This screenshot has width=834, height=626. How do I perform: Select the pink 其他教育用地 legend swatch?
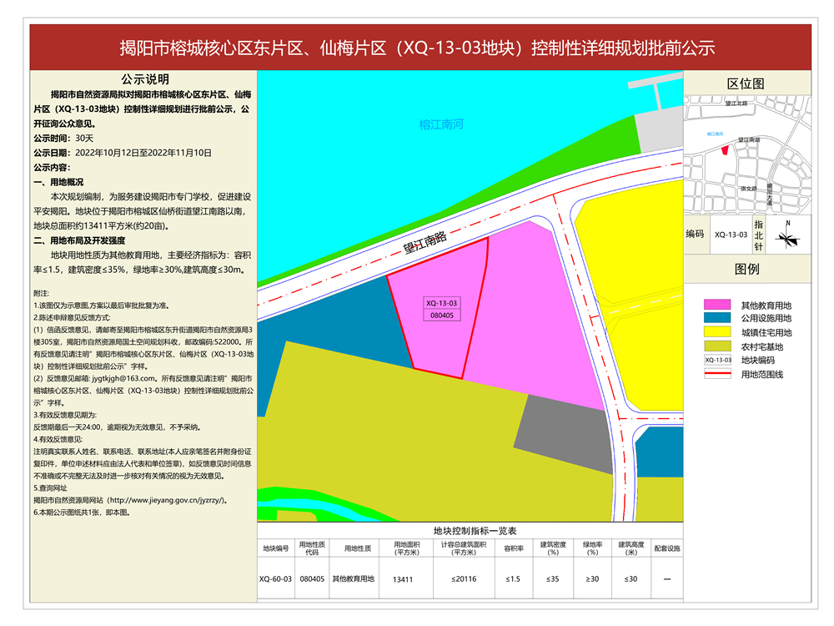[717, 305]
